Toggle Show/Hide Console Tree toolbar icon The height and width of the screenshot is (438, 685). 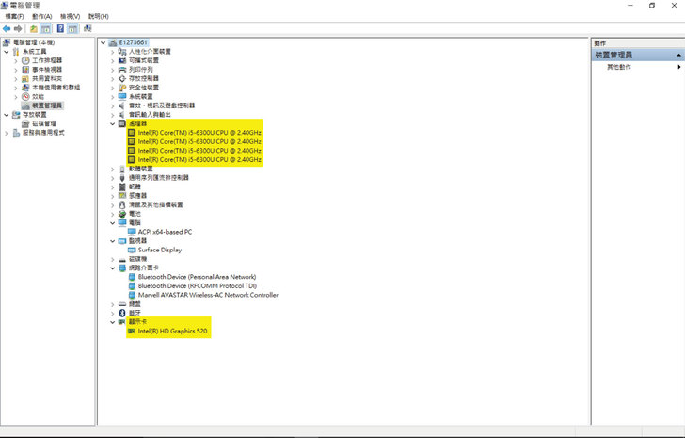tap(45, 29)
